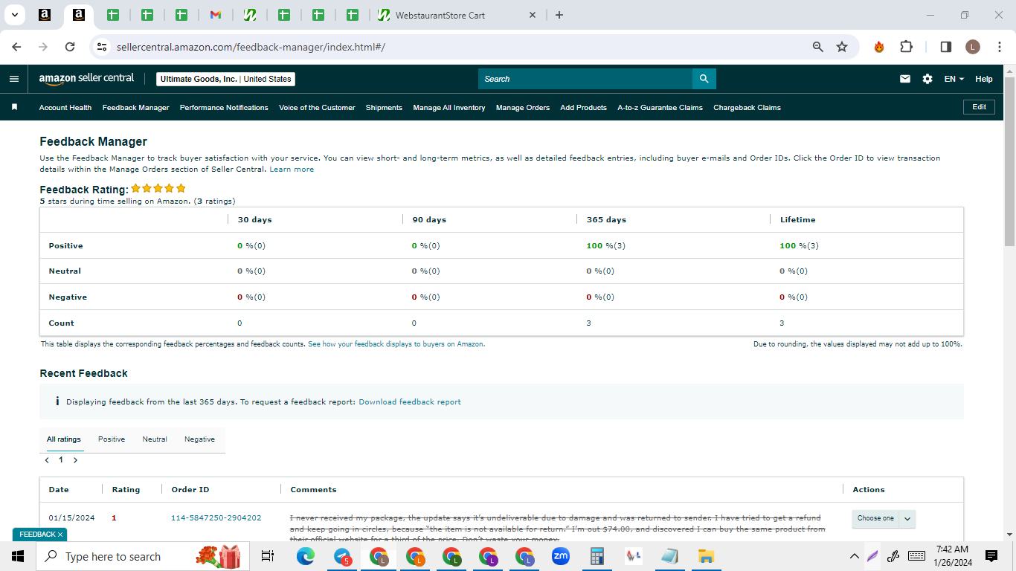
Task: Open a new browser tab with plus
Action: (559, 15)
